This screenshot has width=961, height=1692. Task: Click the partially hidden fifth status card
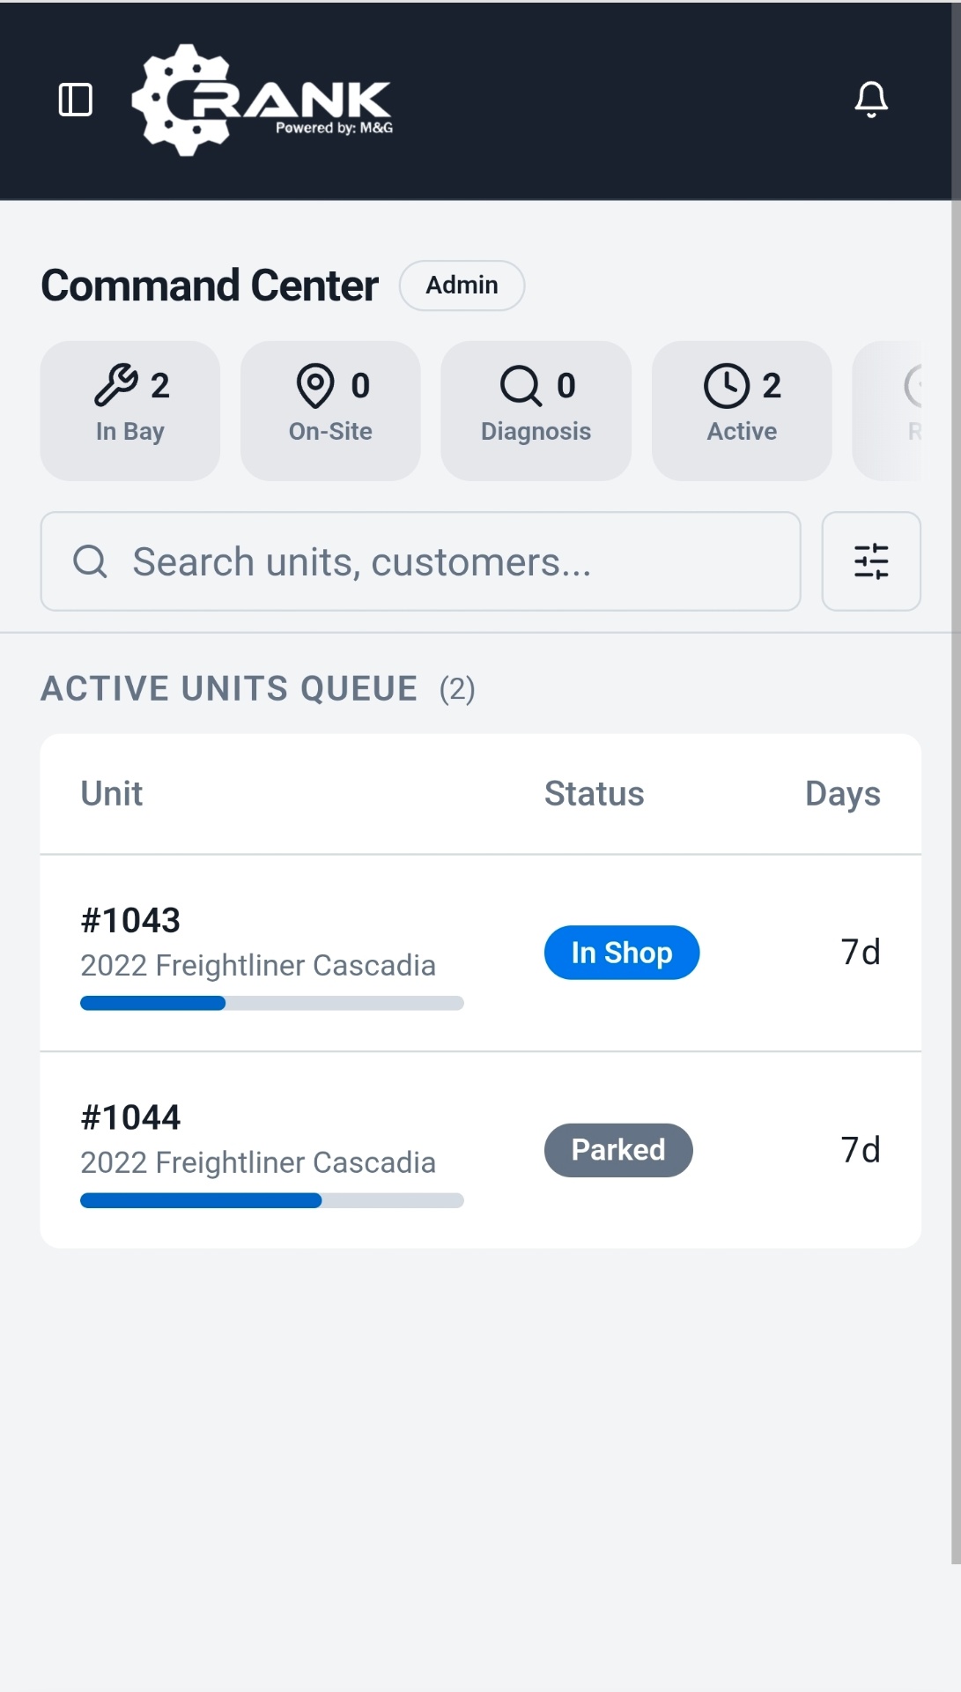coord(891,411)
